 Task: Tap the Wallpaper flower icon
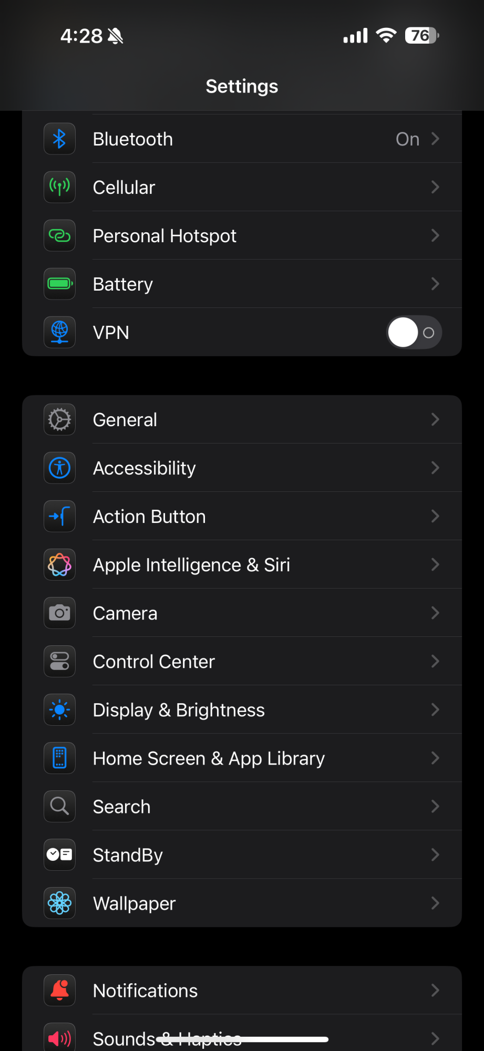(59, 903)
